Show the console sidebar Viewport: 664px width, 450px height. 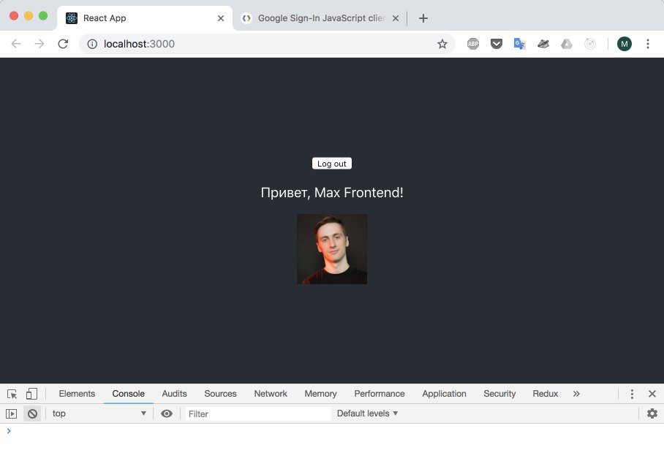tap(12, 413)
